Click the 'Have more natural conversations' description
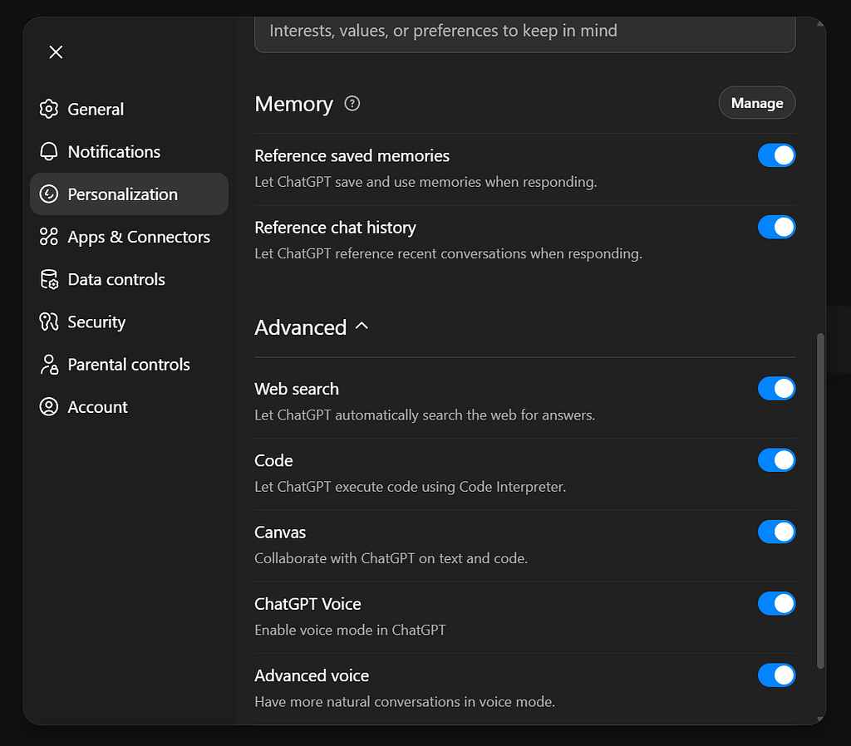851x746 pixels. coord(405,701)
